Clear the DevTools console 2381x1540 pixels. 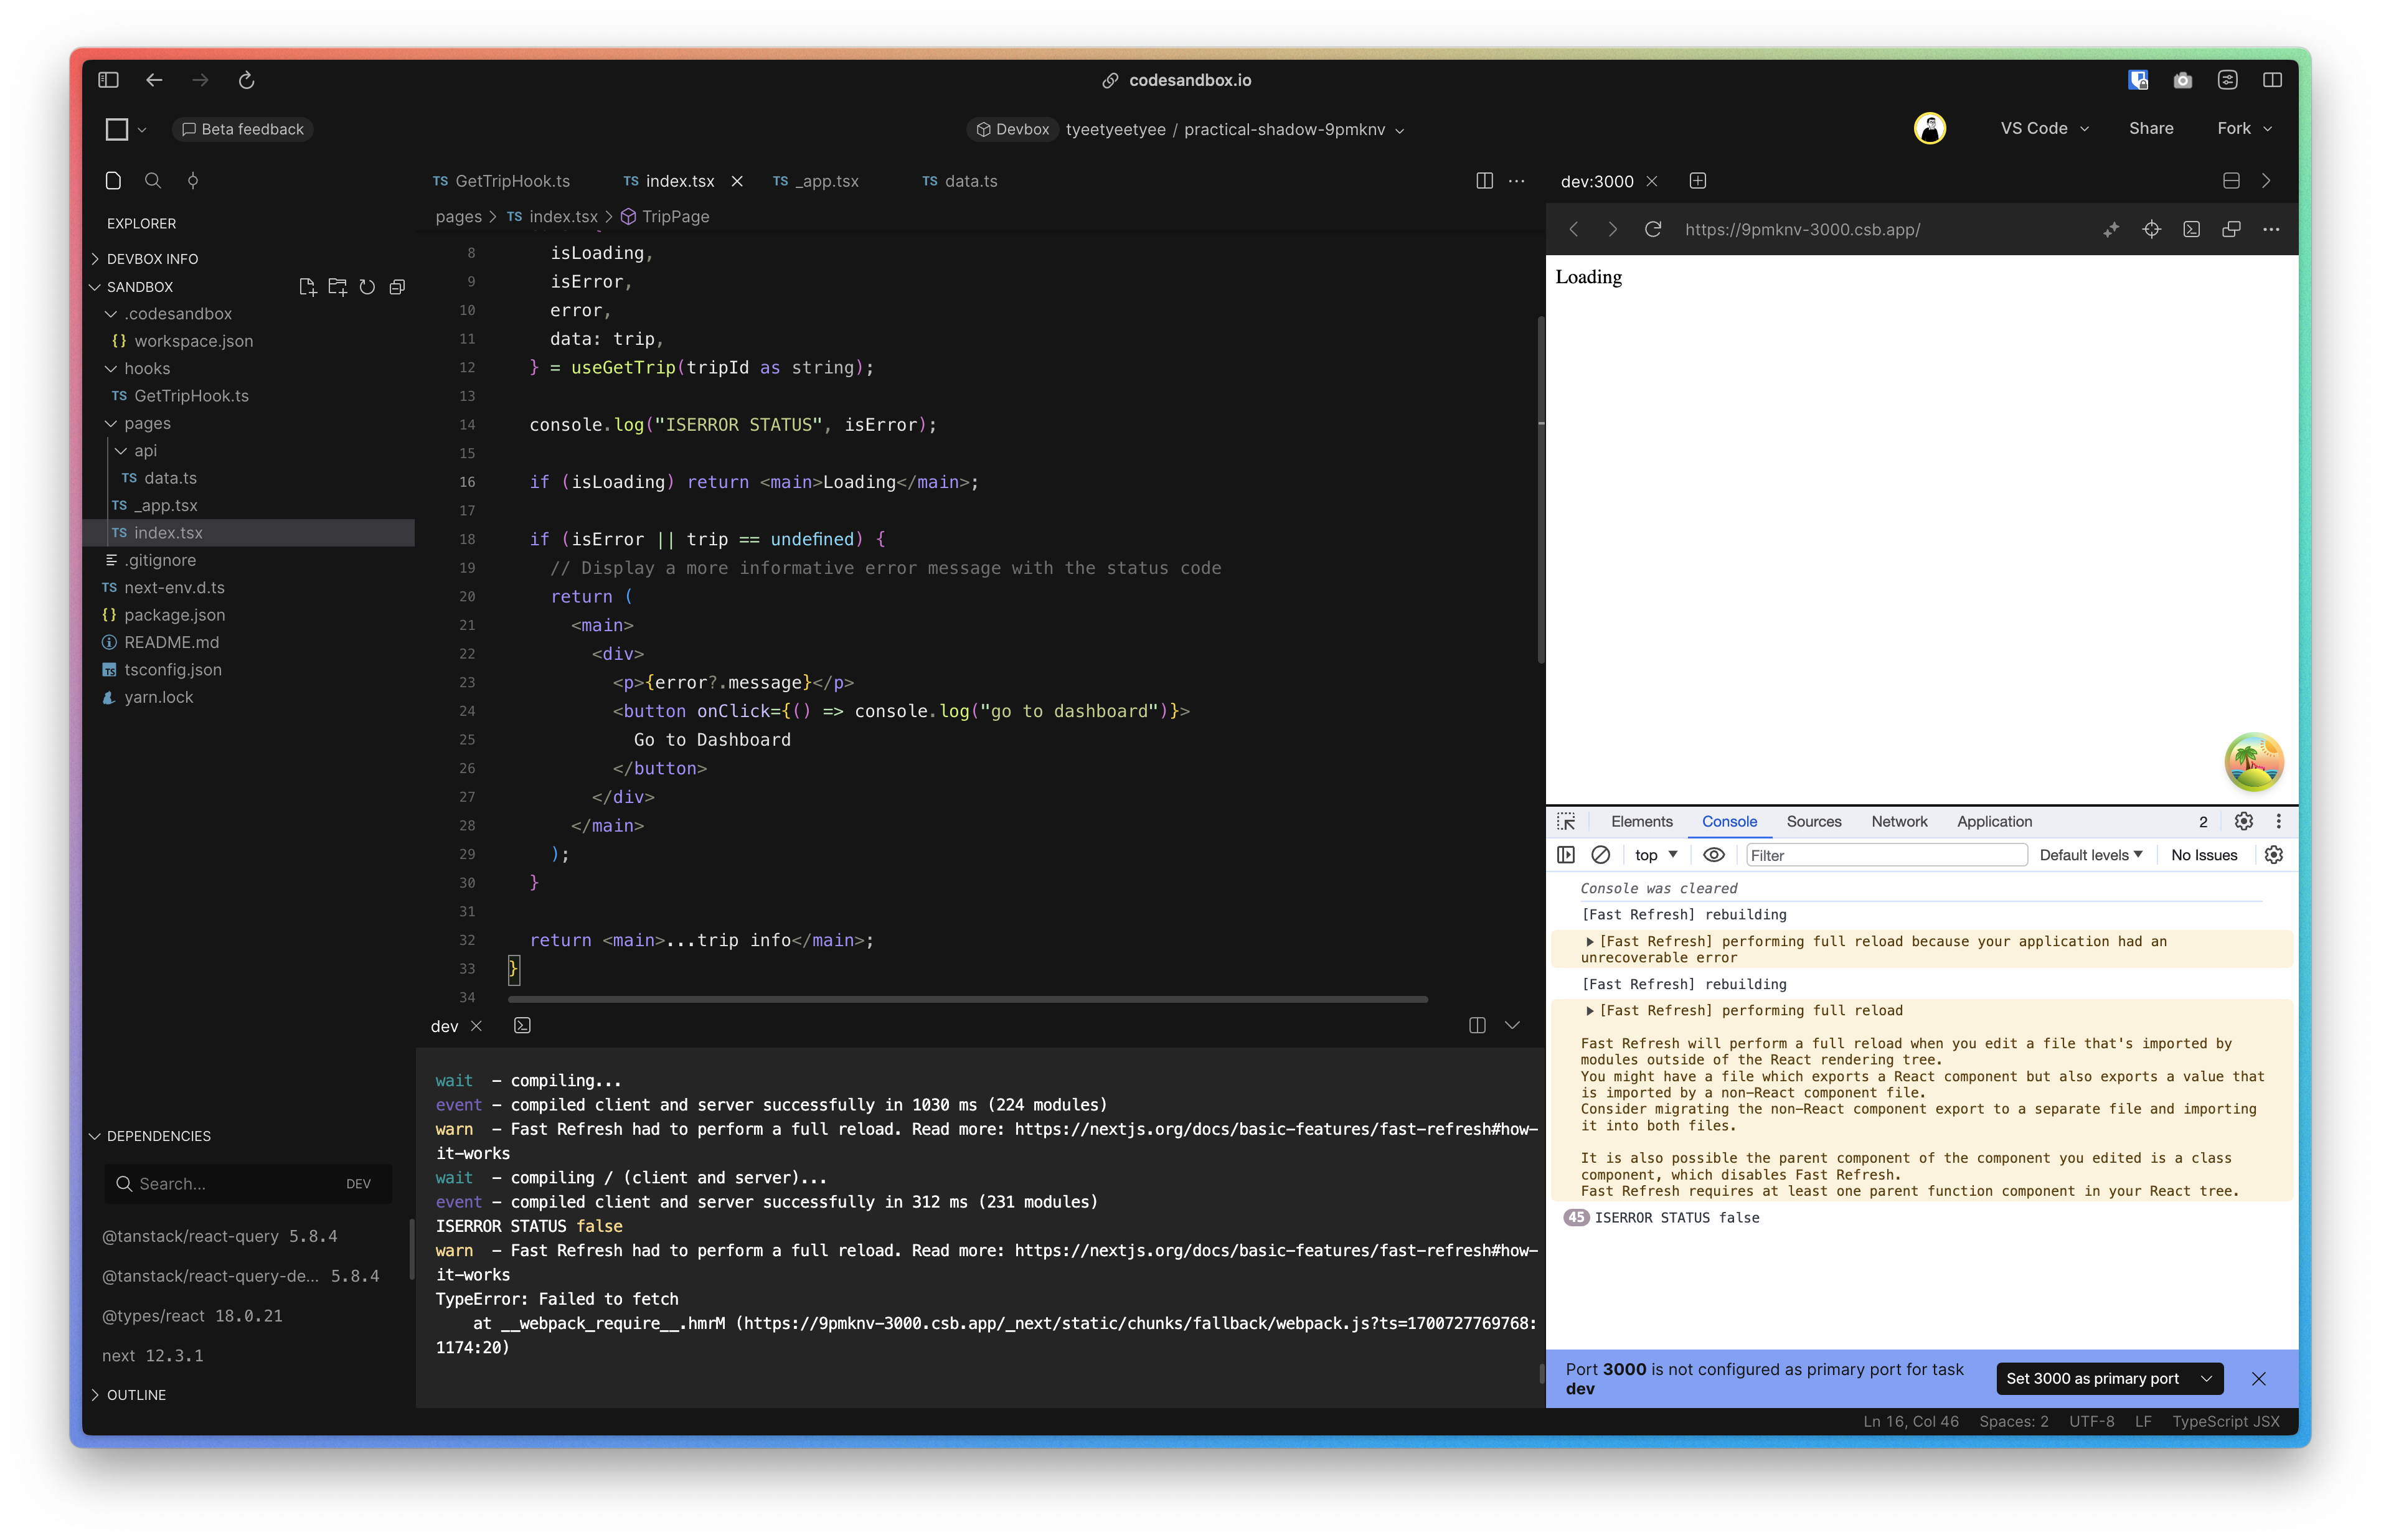tap(1601, 855)
